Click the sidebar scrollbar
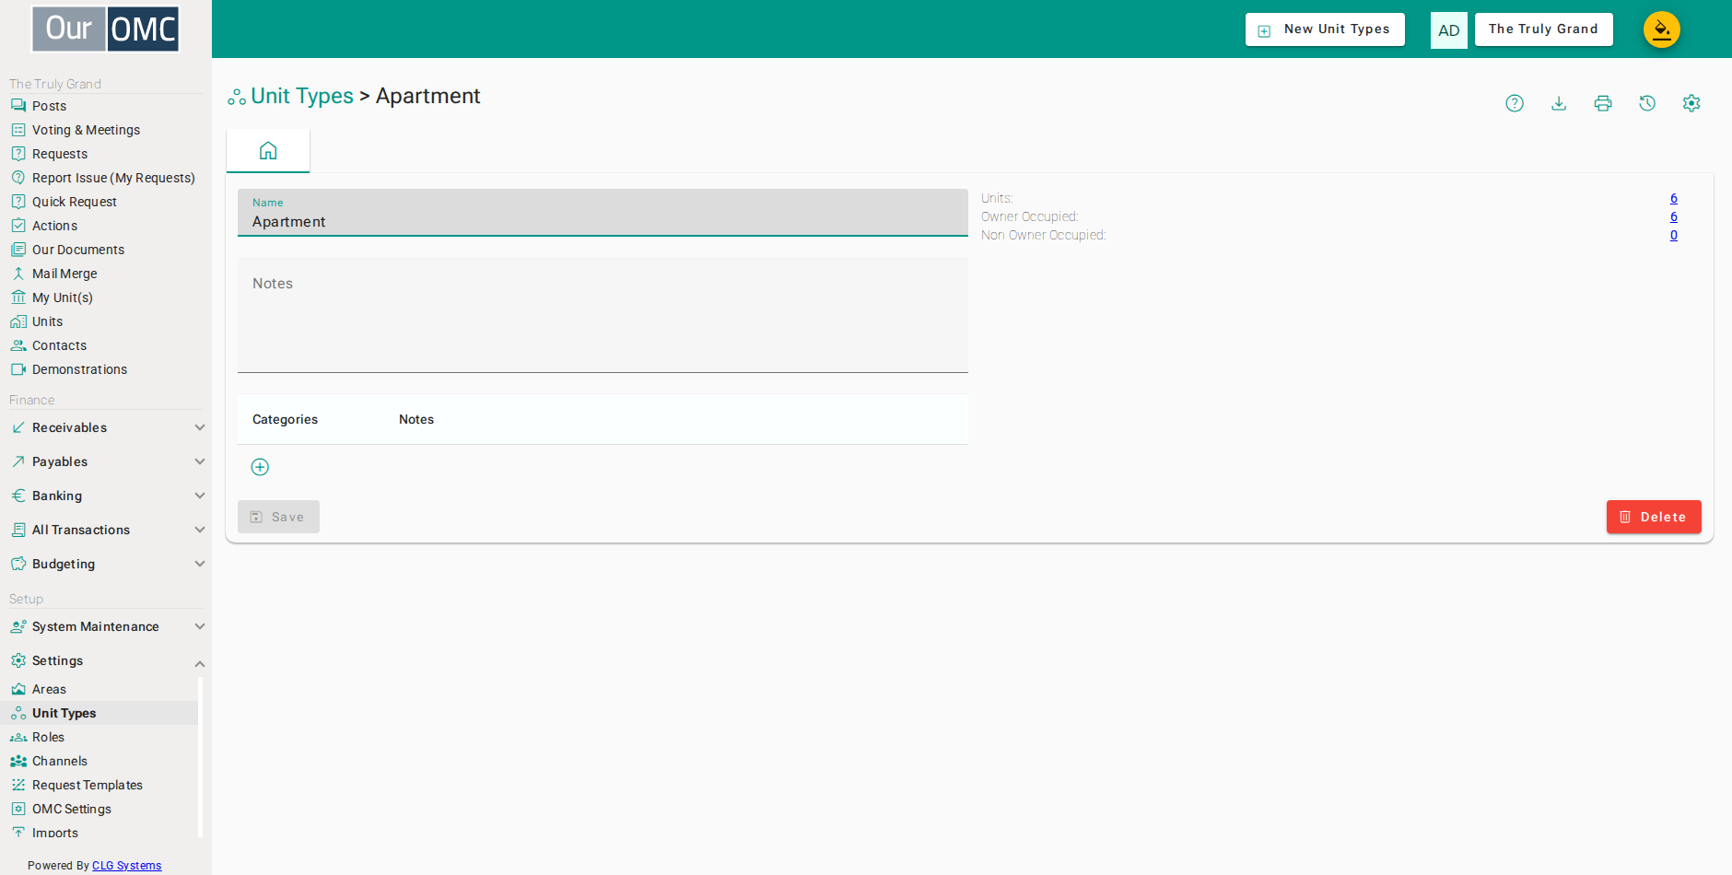This screenshot has width=1732, height=875. pyautogui.click(x=201, y=757)
